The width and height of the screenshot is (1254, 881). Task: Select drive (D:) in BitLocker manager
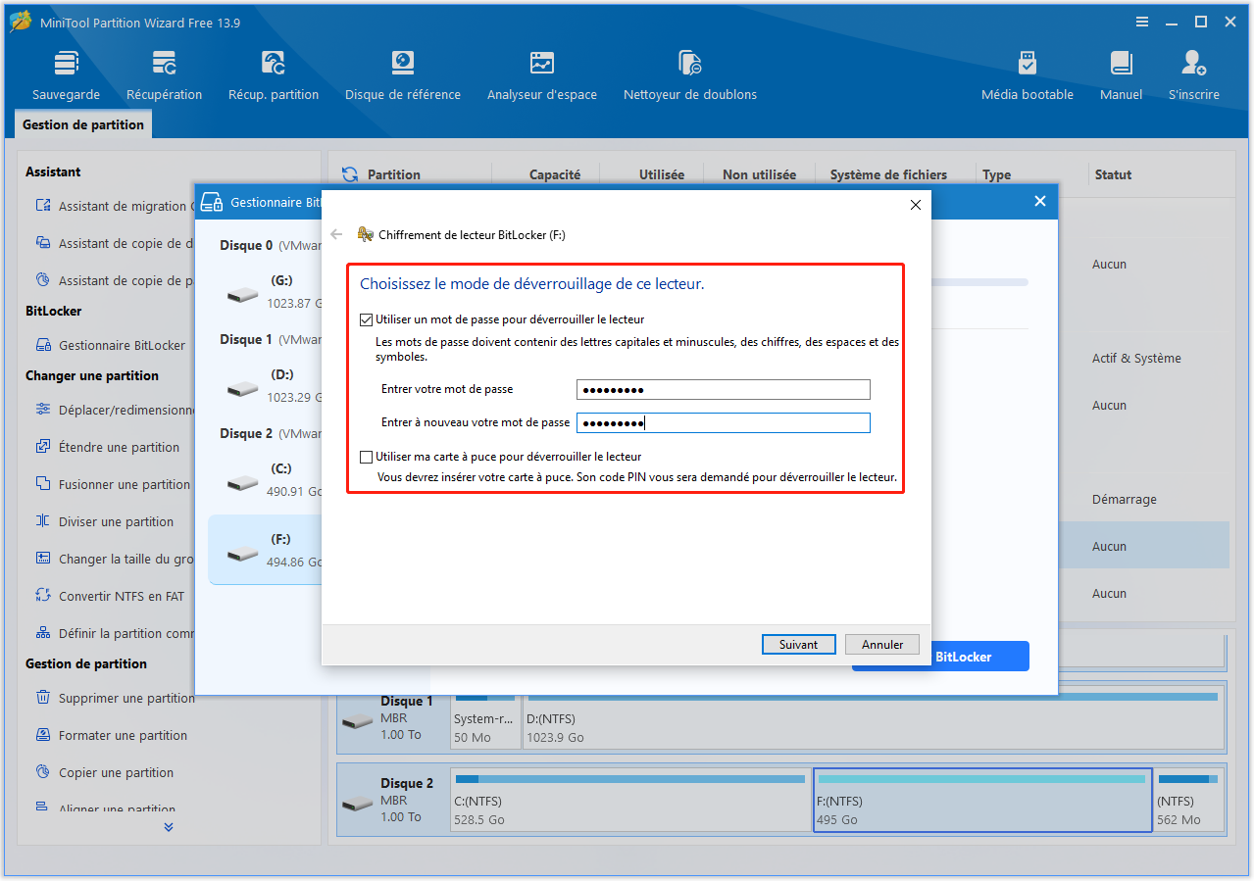(267, 386)
